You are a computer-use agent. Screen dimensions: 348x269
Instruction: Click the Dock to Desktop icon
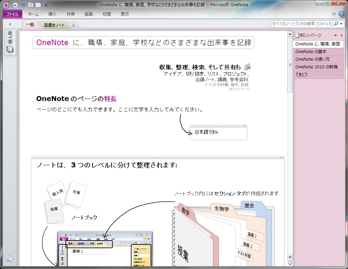(x=31, y=5)
